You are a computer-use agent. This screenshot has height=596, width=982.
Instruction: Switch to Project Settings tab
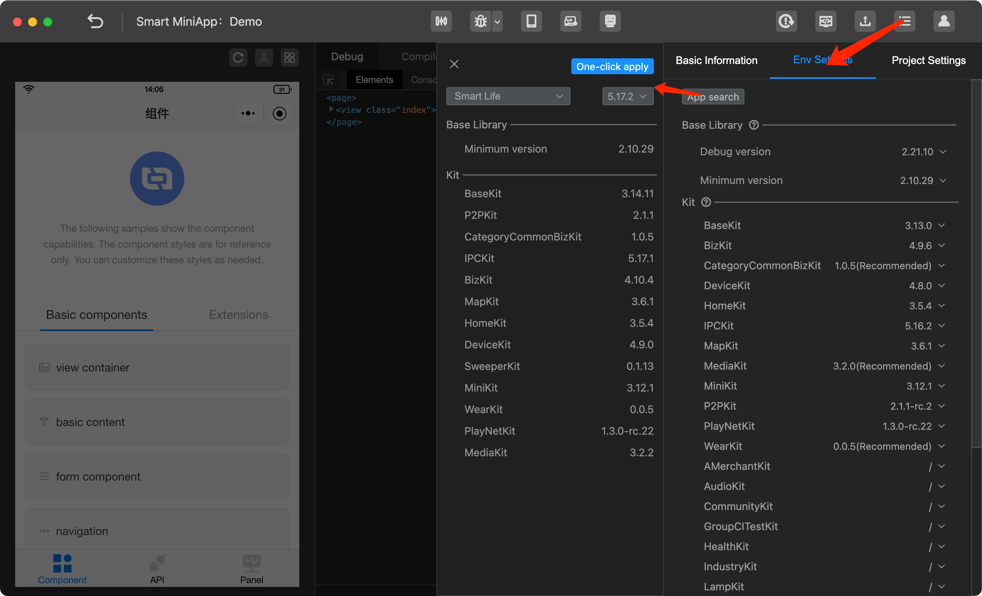coord(928,60)
